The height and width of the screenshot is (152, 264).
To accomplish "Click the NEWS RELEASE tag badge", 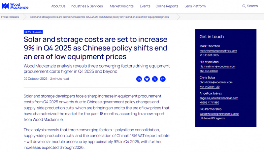I will coord(33,32).
